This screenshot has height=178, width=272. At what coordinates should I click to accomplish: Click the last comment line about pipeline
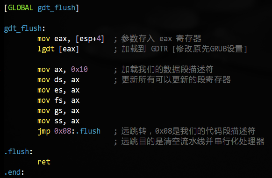(x=189, y=142)
